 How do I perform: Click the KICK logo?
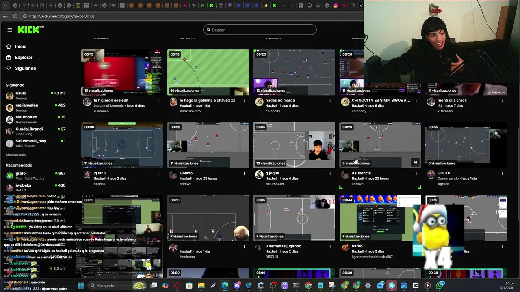click(30, 30)
